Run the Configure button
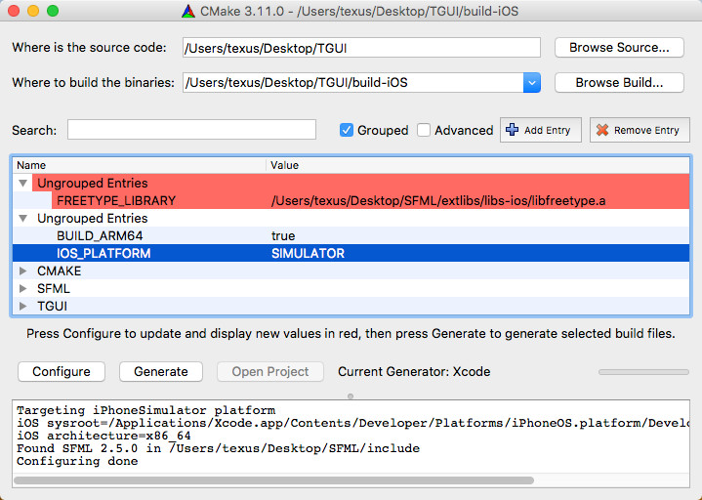Image resolution: width=702 pixels, height=500 pixels. pos(62,371)
